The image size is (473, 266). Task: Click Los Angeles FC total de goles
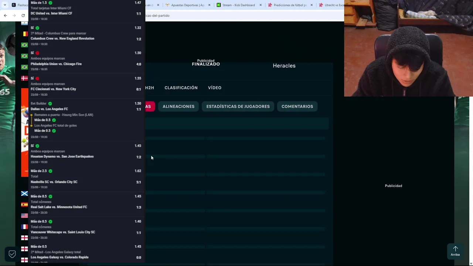(x=55, y=126)
